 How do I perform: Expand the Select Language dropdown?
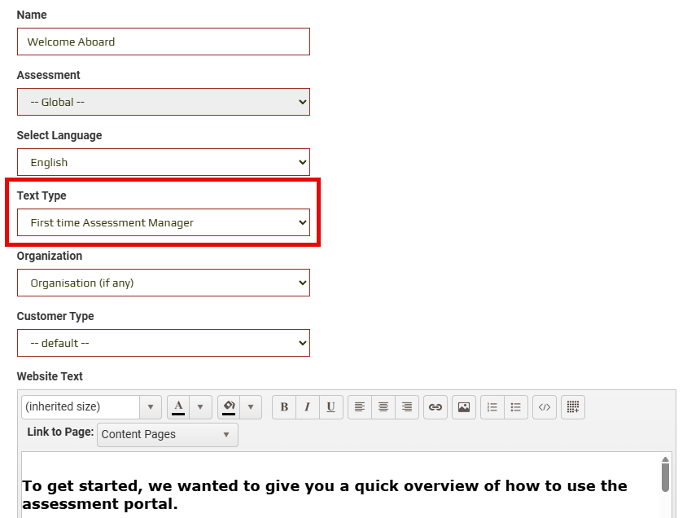(164, 162)
